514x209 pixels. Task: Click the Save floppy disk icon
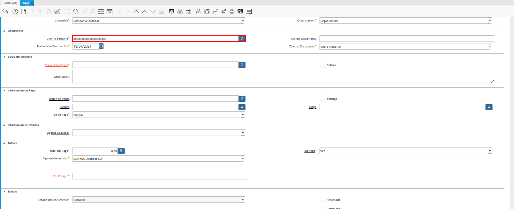pyautogui.click(x=57, y=12)
